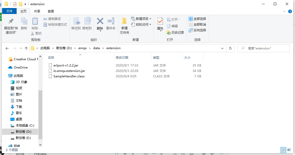The image size is (295, 155).
Task: Open recent locations dropdown arrow
Action: tap(21, 48)
